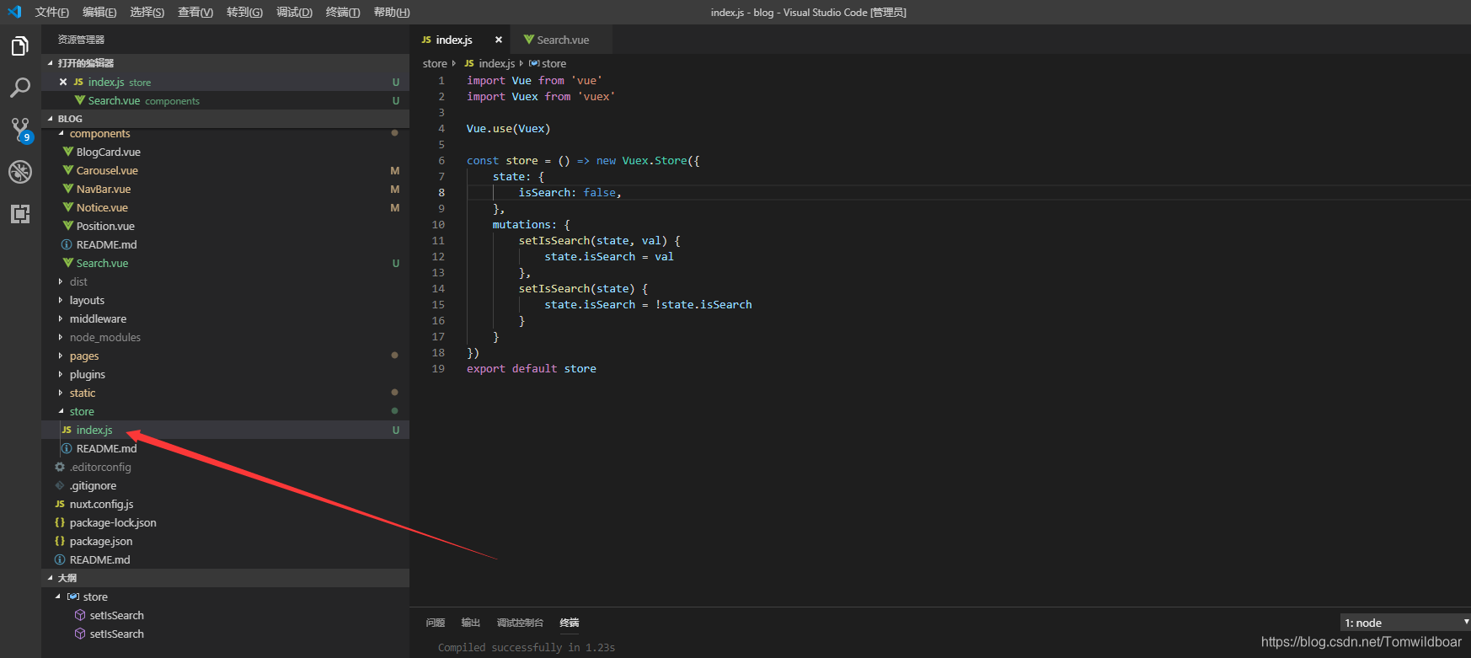
Task: Open the 编辑(E) menu
Action: point(99,12)
